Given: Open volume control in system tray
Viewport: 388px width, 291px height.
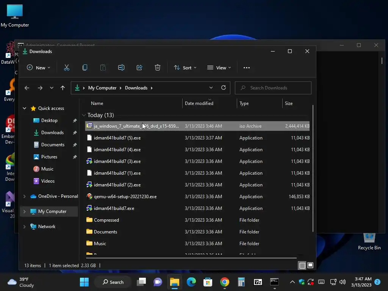Looking at the screenshot, I should pyautogui.click(x=343, y=282).
